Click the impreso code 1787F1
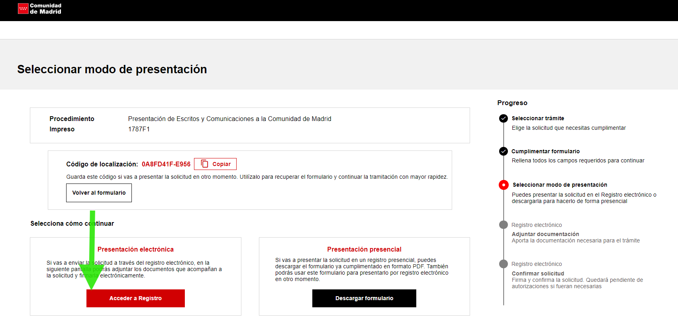678x328 pixels. tap(139, 129)
